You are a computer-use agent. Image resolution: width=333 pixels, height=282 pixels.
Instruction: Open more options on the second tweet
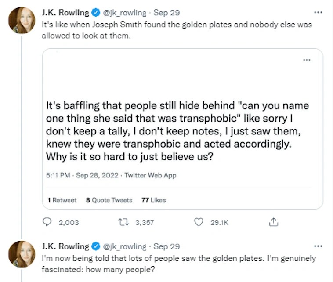tap(319, 246)
